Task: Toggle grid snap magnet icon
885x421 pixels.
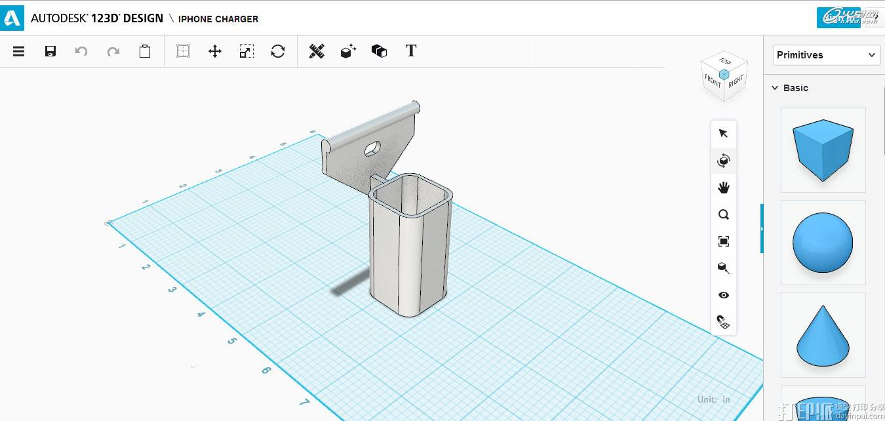Action: point(724,322)
